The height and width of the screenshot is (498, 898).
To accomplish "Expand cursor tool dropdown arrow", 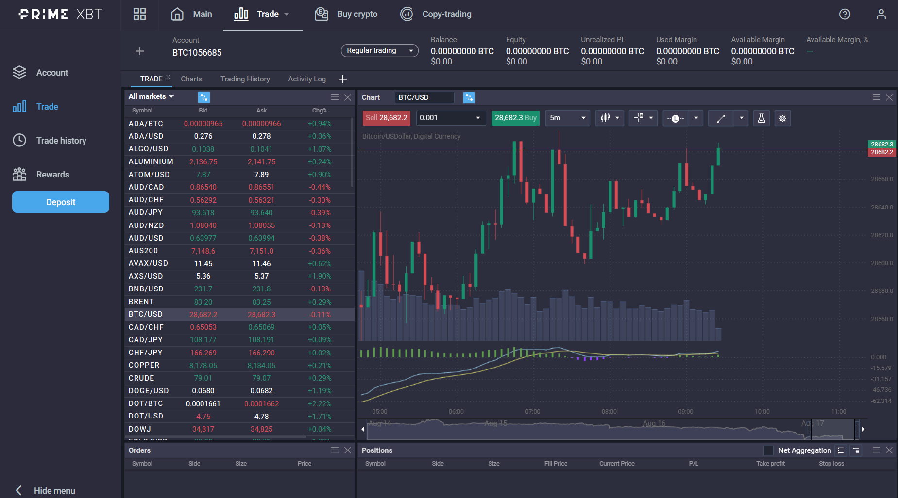I will [x=651, y=118].
